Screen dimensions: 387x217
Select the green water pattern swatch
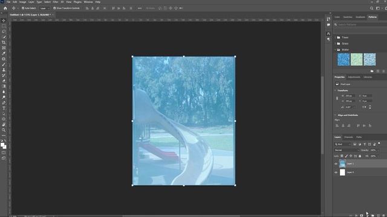click(x=357, y=59)
